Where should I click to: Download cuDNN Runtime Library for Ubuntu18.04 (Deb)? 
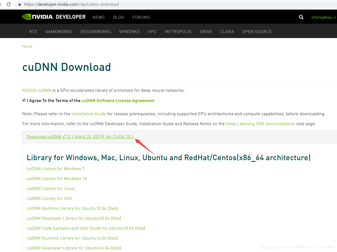tap(72, 208)
